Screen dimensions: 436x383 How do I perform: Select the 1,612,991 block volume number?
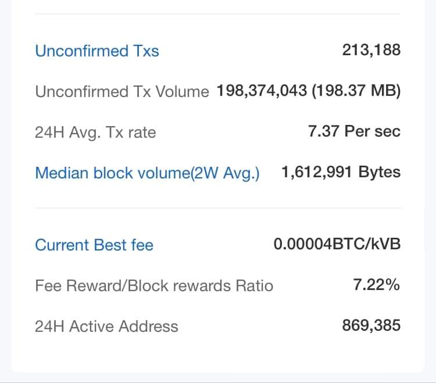click(x=317, y=172)
